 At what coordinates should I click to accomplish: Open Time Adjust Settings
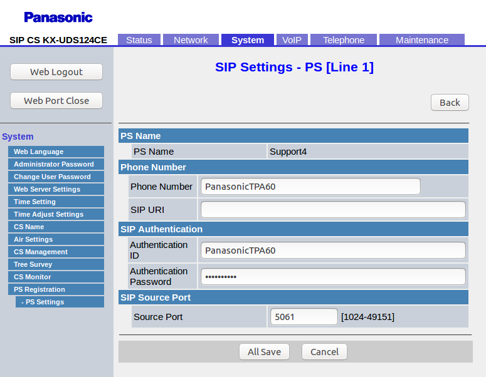click(56, 214)
